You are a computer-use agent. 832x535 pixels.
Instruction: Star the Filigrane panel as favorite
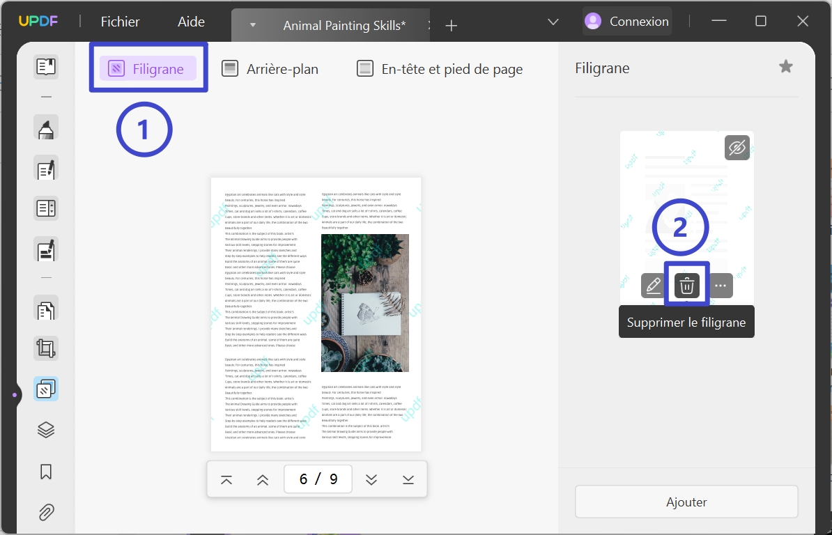tap(786, 66)
